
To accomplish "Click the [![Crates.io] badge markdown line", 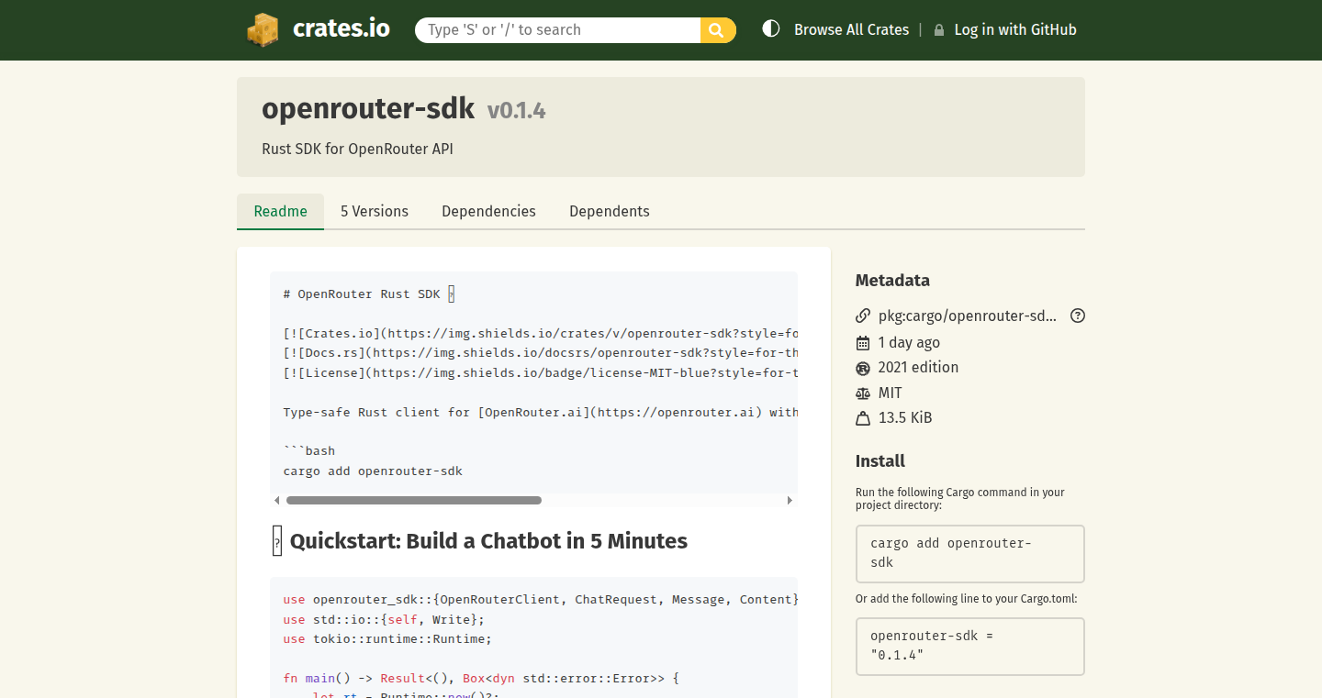I will coord(541,333).
